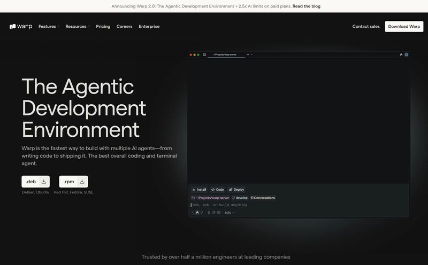Open the new-tab options chevron next to plus

click(251, 54)
